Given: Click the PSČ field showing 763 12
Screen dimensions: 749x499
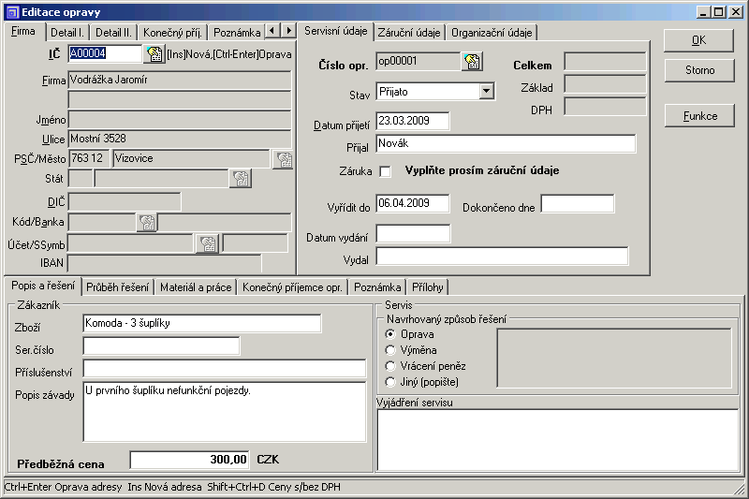Looking at the screenshot, I should (x=89, y=158).
